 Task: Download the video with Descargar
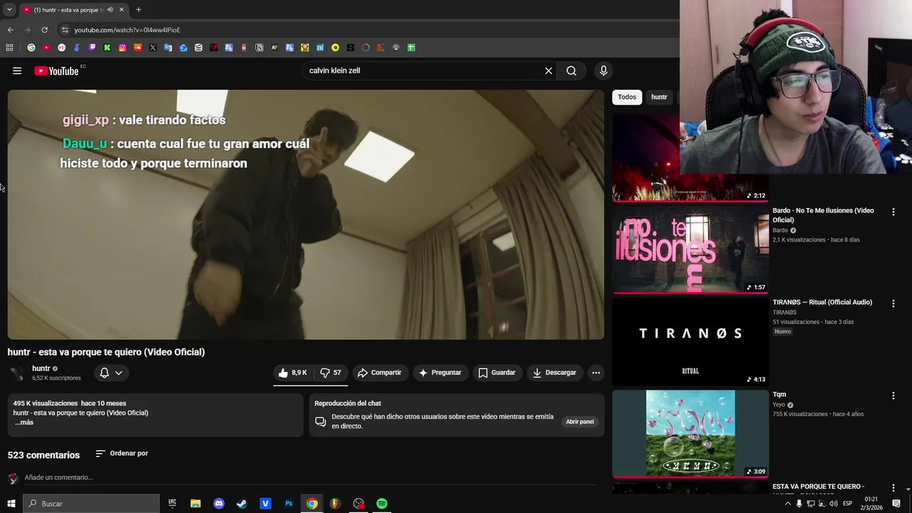(554, 373)
